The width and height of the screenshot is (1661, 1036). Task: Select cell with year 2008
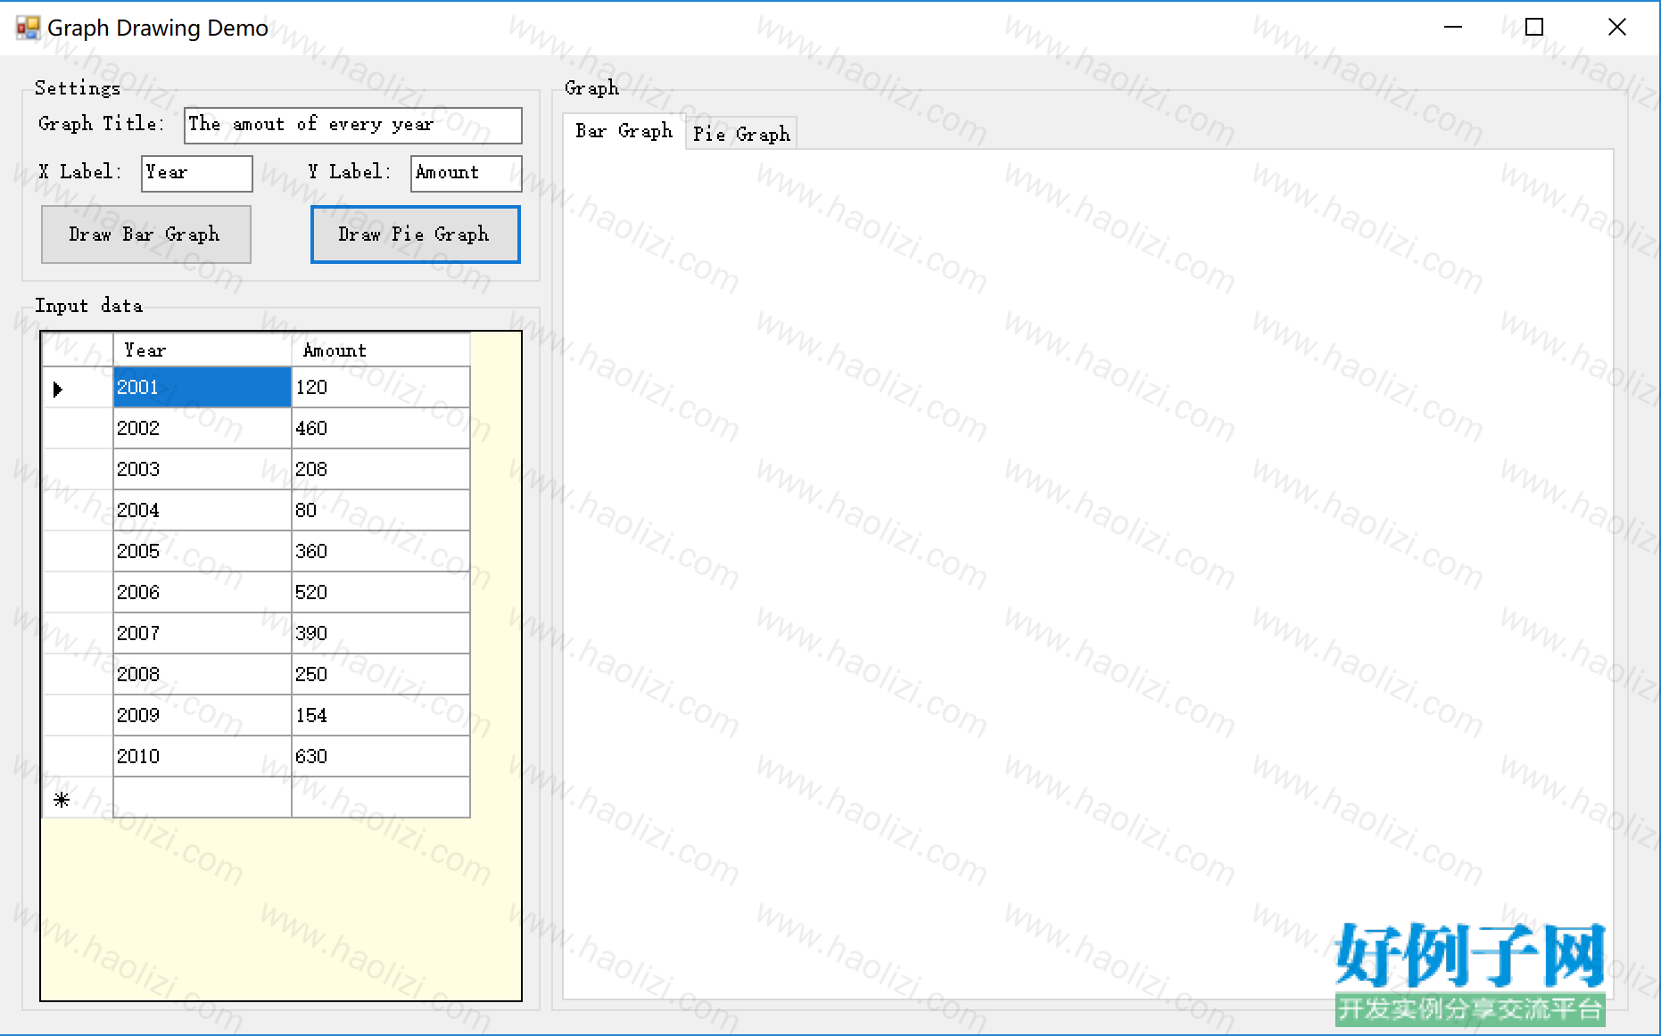click(202, 675)
